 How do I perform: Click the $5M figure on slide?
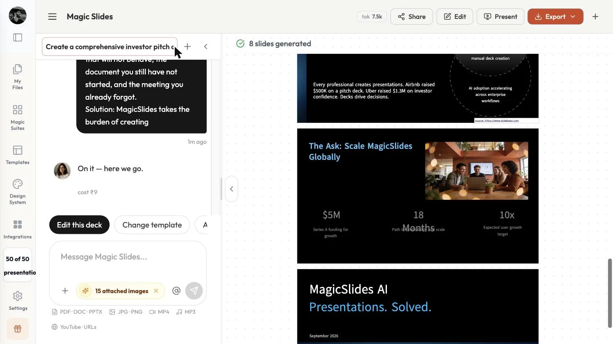(331, 215)
